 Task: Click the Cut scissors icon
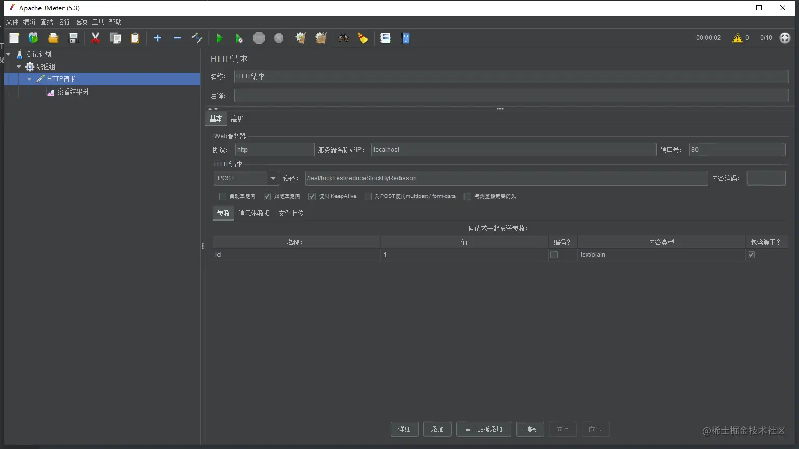[95, 38]
